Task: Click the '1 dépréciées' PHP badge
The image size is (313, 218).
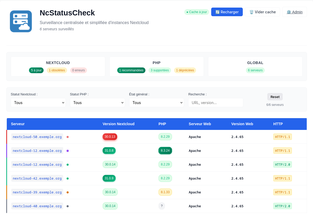Action: coord(185,70)
